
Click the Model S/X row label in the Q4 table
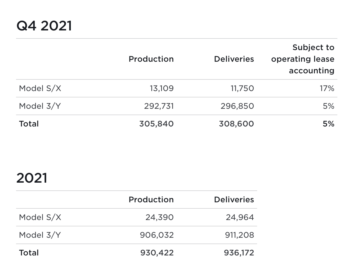click(40, 88)
